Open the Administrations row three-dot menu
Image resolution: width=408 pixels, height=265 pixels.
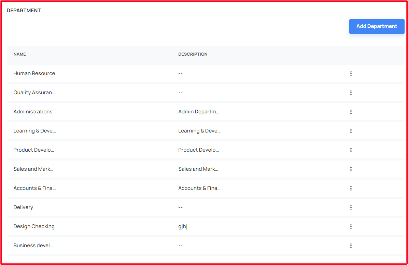(x=351, y=112)
